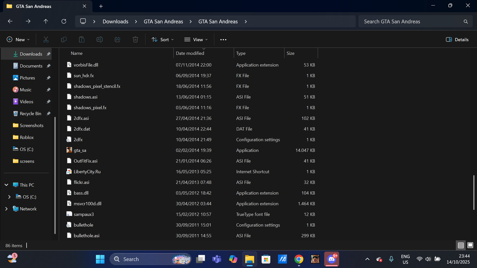Open the See more ellipsis menu
The width and height of the screenshot is (477, 268).
(x=223, y=39)
